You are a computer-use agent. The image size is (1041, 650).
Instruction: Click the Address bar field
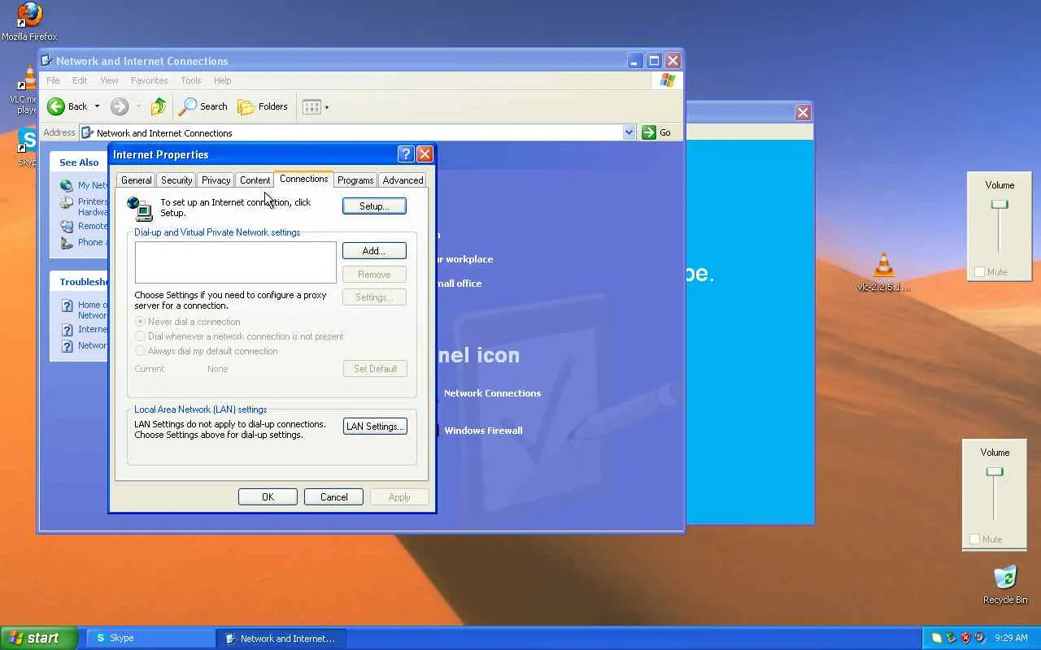pyautogui.click(x=358, y=132)
